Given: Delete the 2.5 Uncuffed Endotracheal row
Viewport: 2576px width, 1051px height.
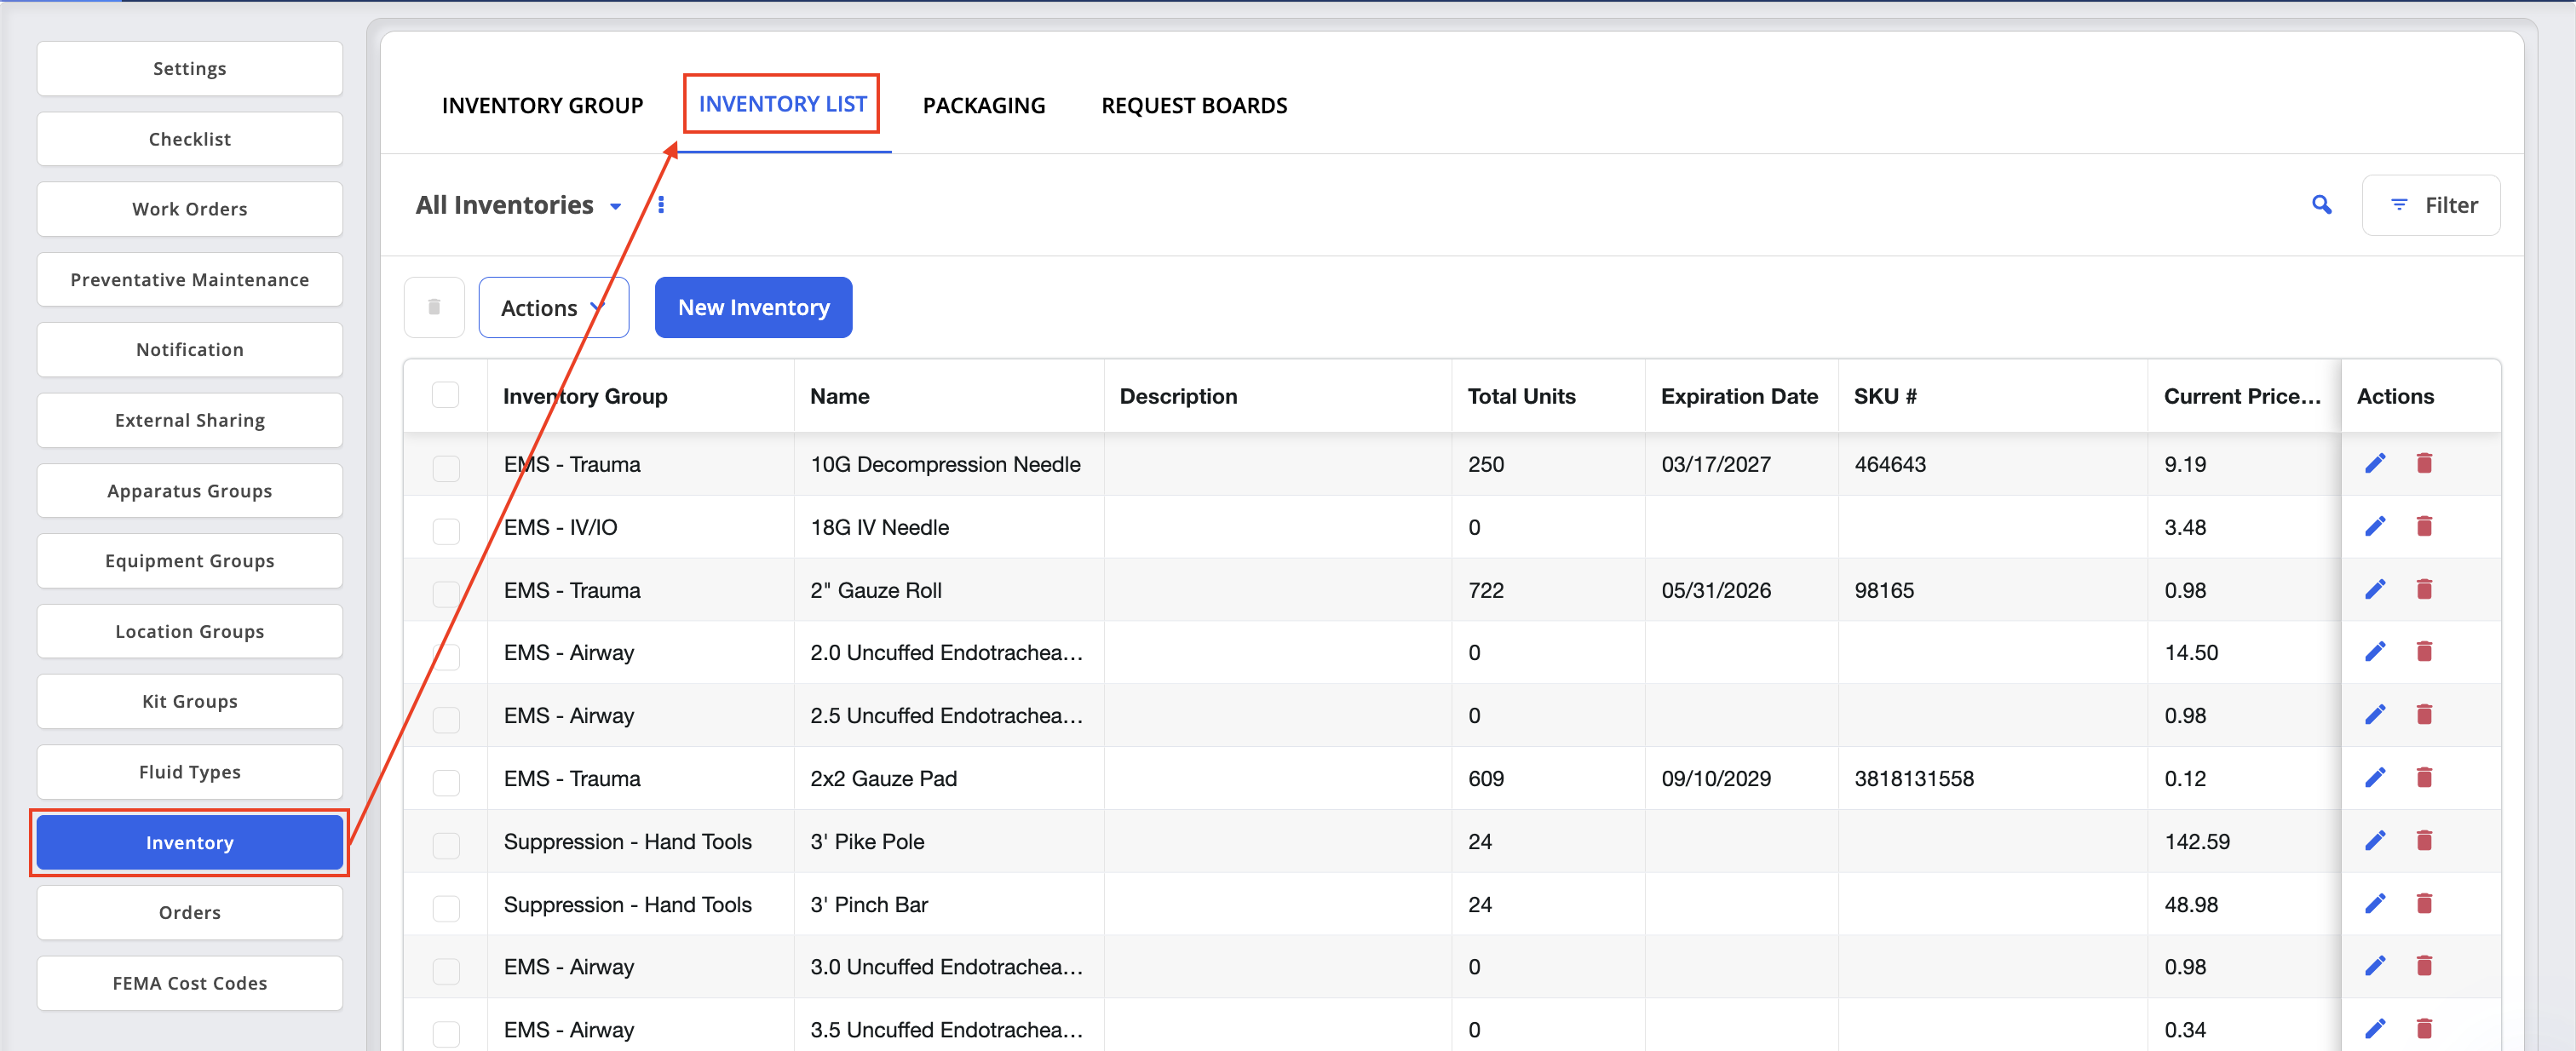Looking at the screenshot, I should click(2424, 714).
